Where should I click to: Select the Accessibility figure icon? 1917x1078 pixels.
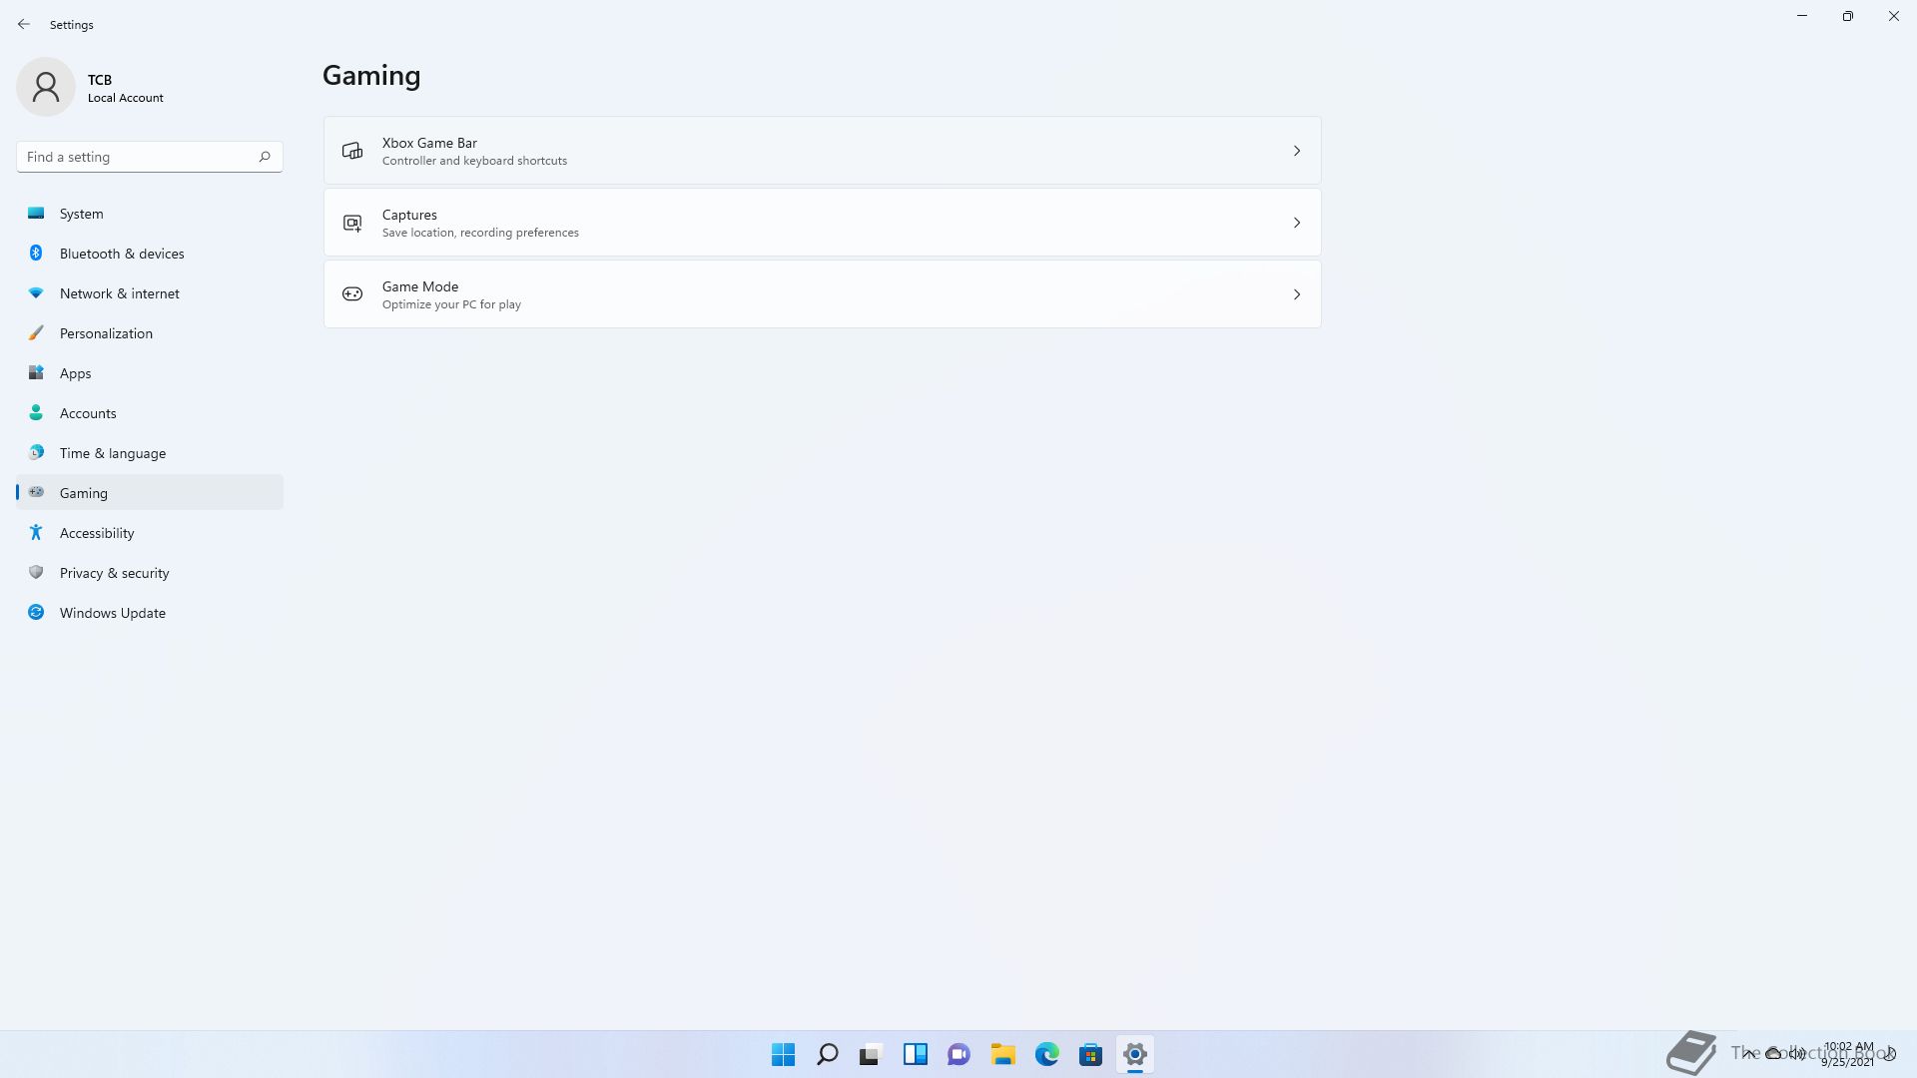pyautogui.click(x=36, y=533)
